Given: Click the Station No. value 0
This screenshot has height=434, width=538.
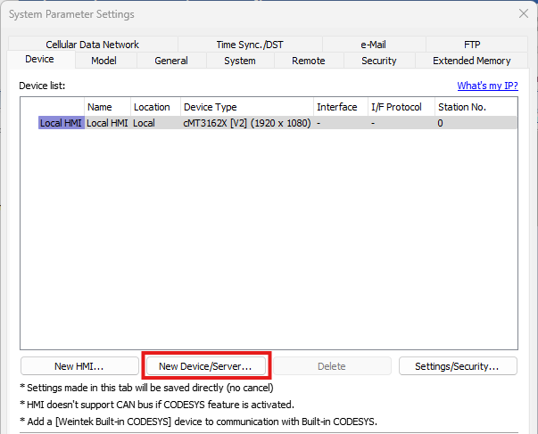Looking at the screenshot, I should click(x=476, y=123).
